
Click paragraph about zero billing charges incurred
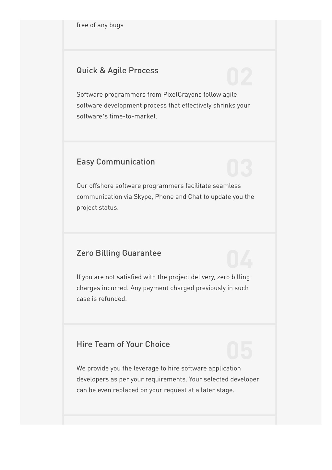click(x=163, y=288)
